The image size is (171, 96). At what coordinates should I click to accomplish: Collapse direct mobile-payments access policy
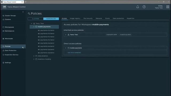pyautogui.click(x=66, y=48)
